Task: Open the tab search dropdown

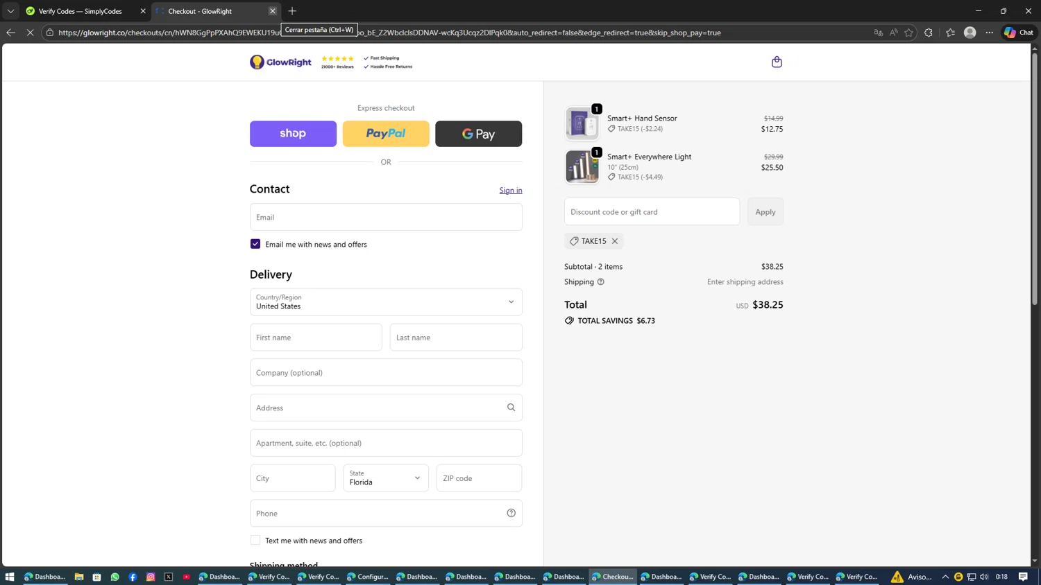Action: [10, 11]
